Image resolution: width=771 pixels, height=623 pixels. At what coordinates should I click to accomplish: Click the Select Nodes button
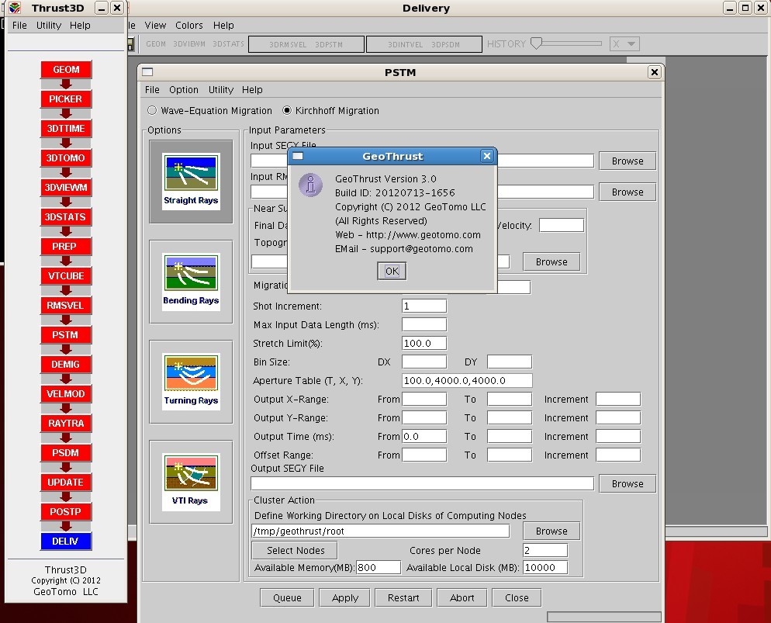[x=295, y=550]
